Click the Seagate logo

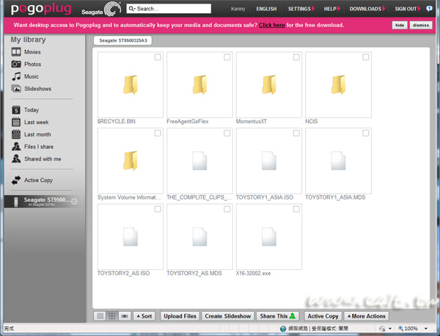coord(101,10)
